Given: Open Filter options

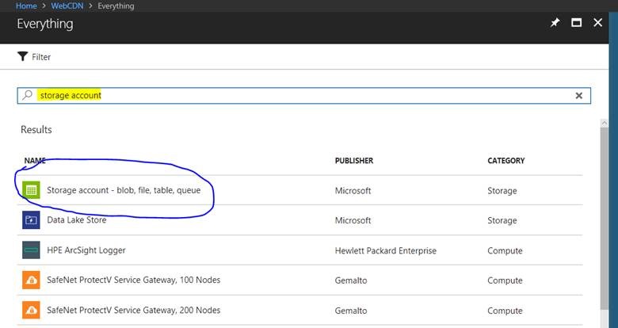Looking at the screenshot, I should click(x=34, y=57).
